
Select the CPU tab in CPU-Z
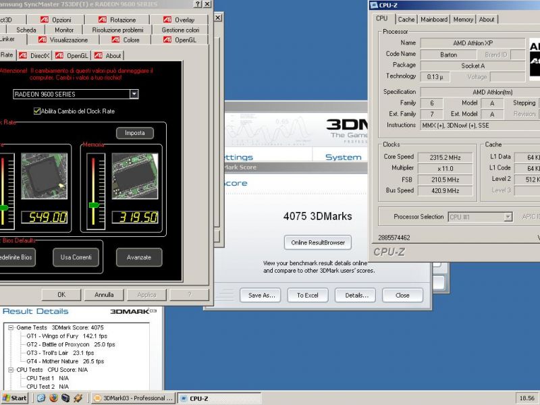[x=381, y=19]
